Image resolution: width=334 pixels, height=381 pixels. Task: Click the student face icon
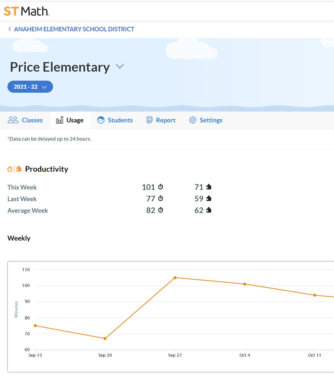pyautogui.click(x=101, y=120)
